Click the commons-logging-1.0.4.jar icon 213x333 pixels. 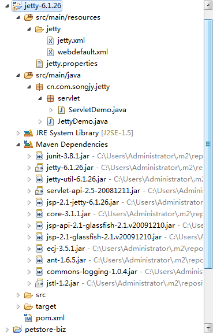(x=39, y=272)
